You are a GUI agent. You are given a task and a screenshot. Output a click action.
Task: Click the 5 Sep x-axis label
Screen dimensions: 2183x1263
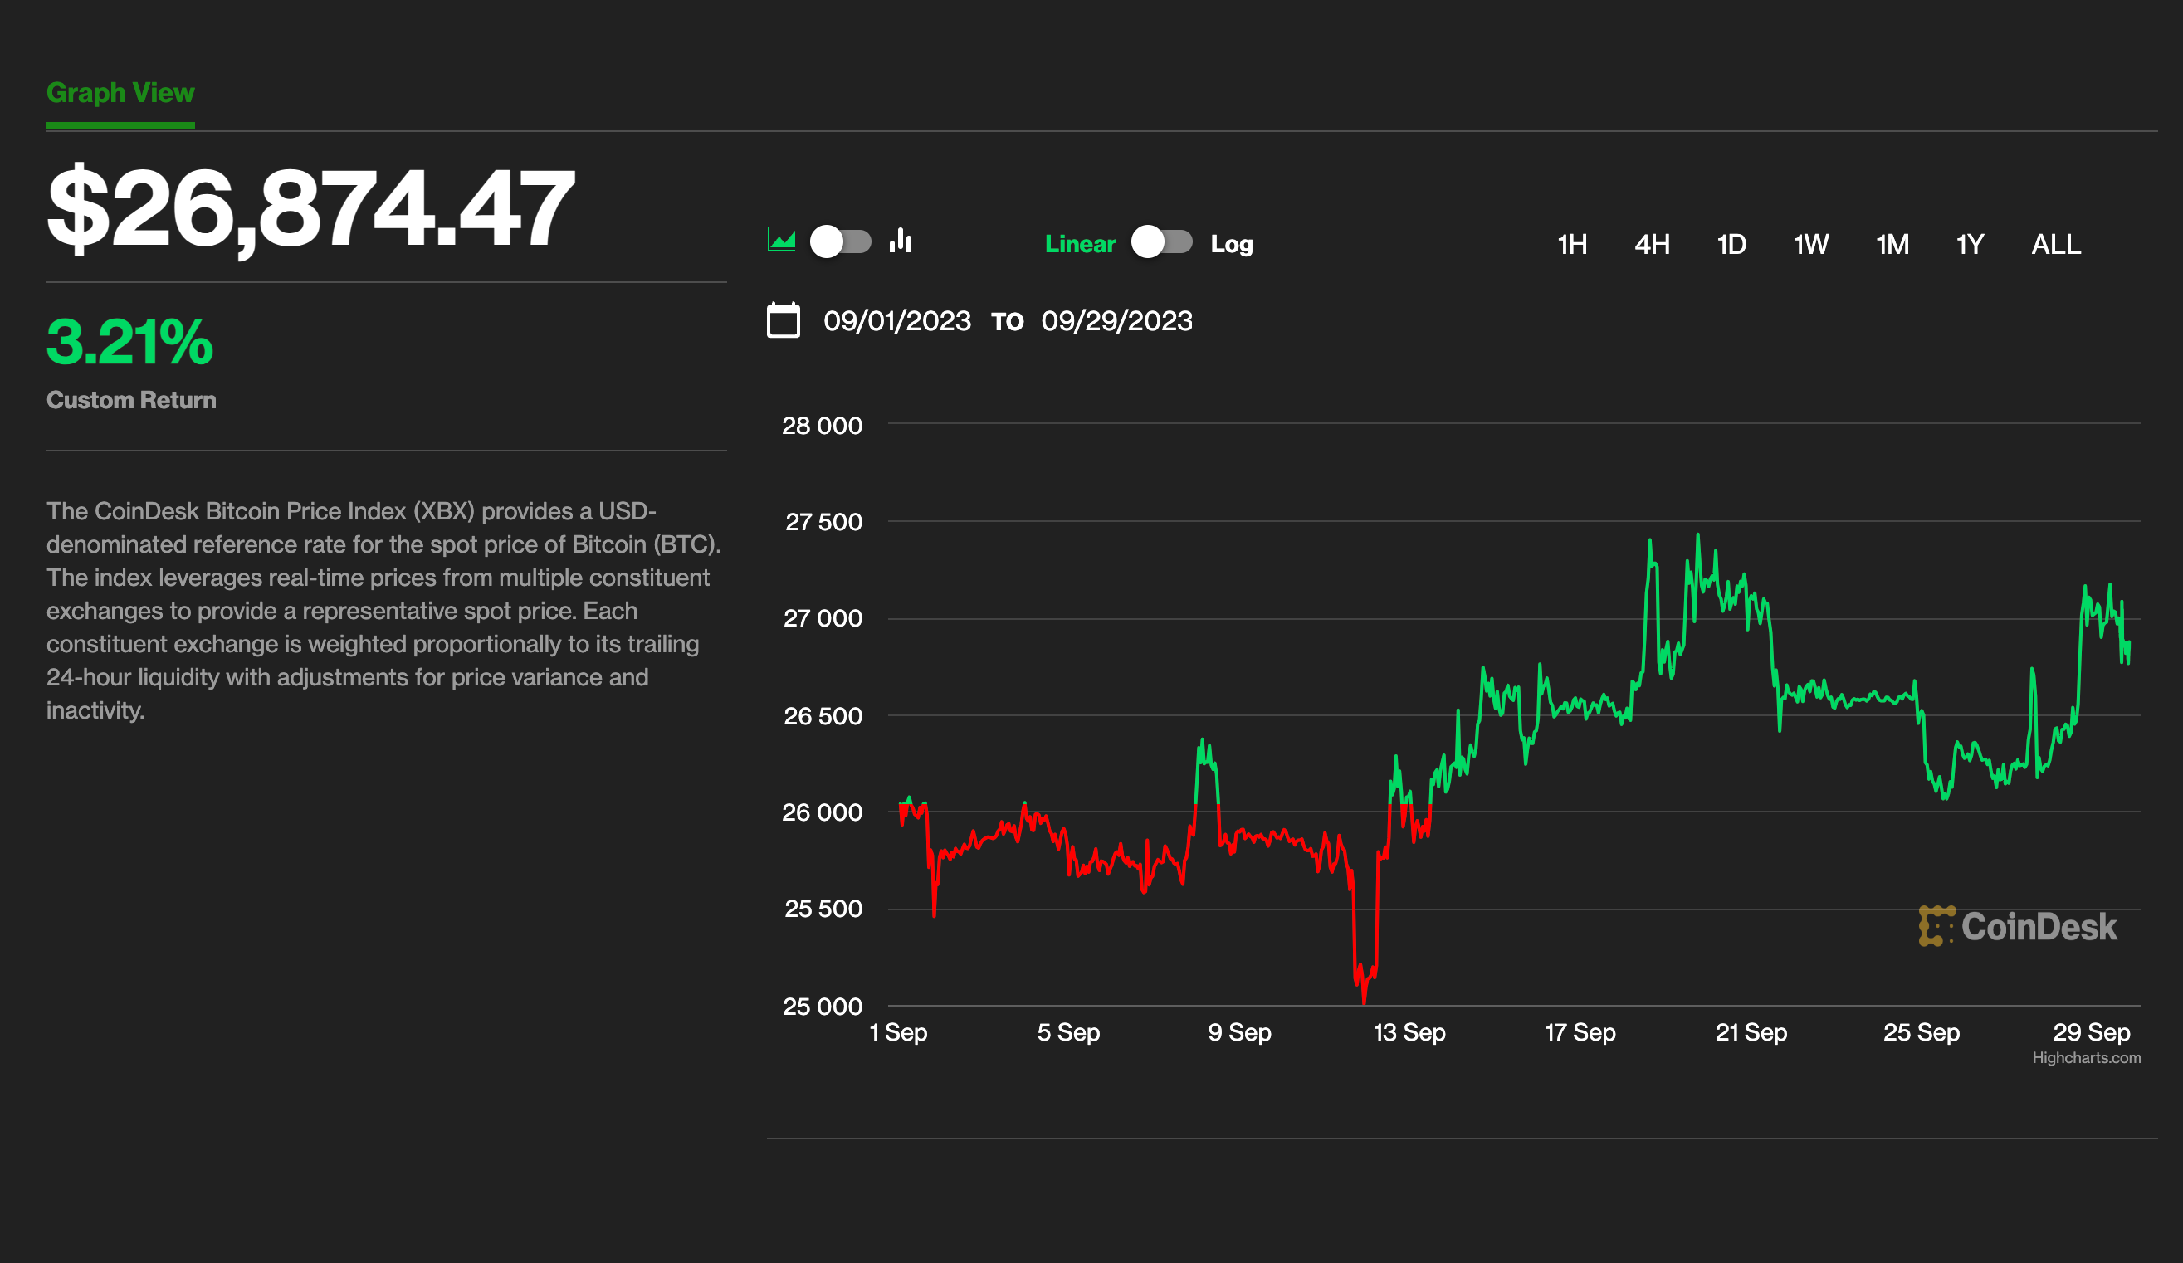[x=1068, y=1032]
